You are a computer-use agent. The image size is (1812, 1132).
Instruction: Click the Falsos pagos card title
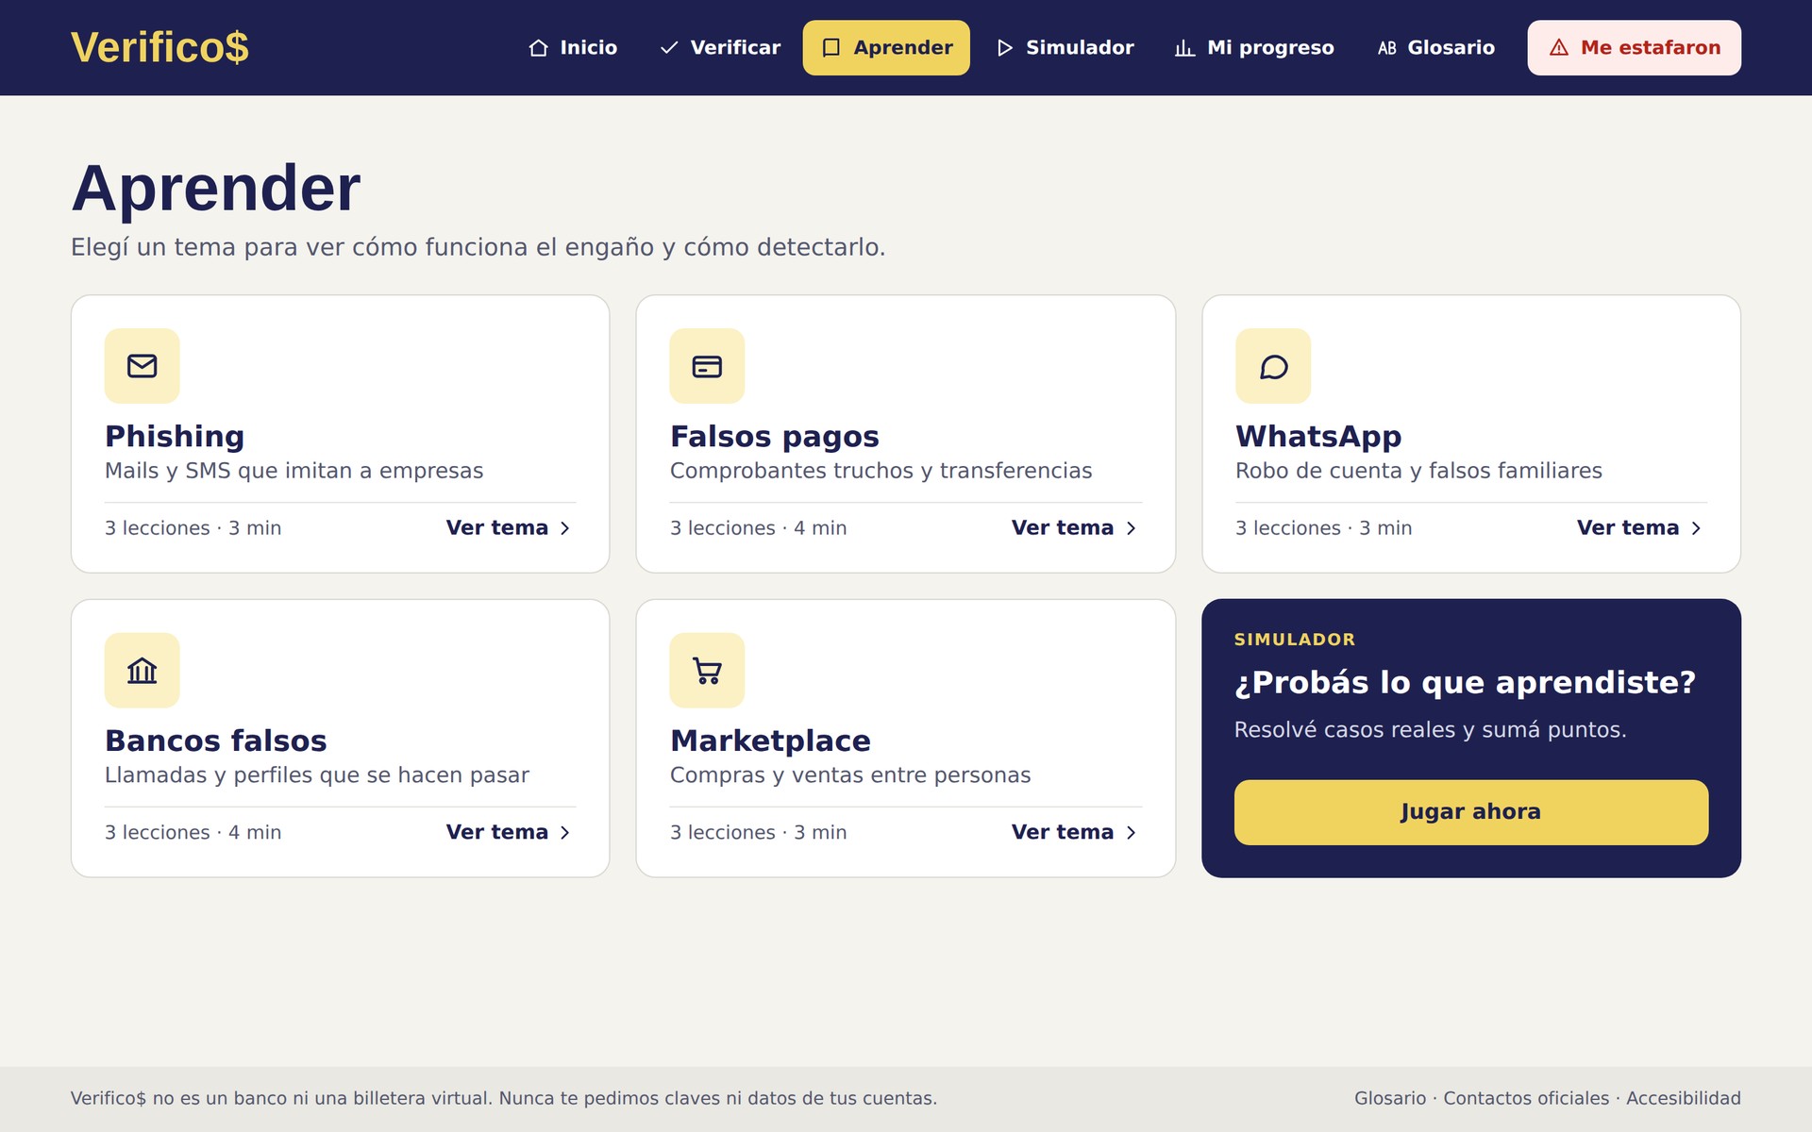pyautogui.click(x=775, y=437)
